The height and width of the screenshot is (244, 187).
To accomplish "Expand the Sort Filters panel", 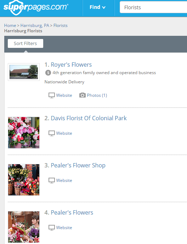I will [25, 43].
